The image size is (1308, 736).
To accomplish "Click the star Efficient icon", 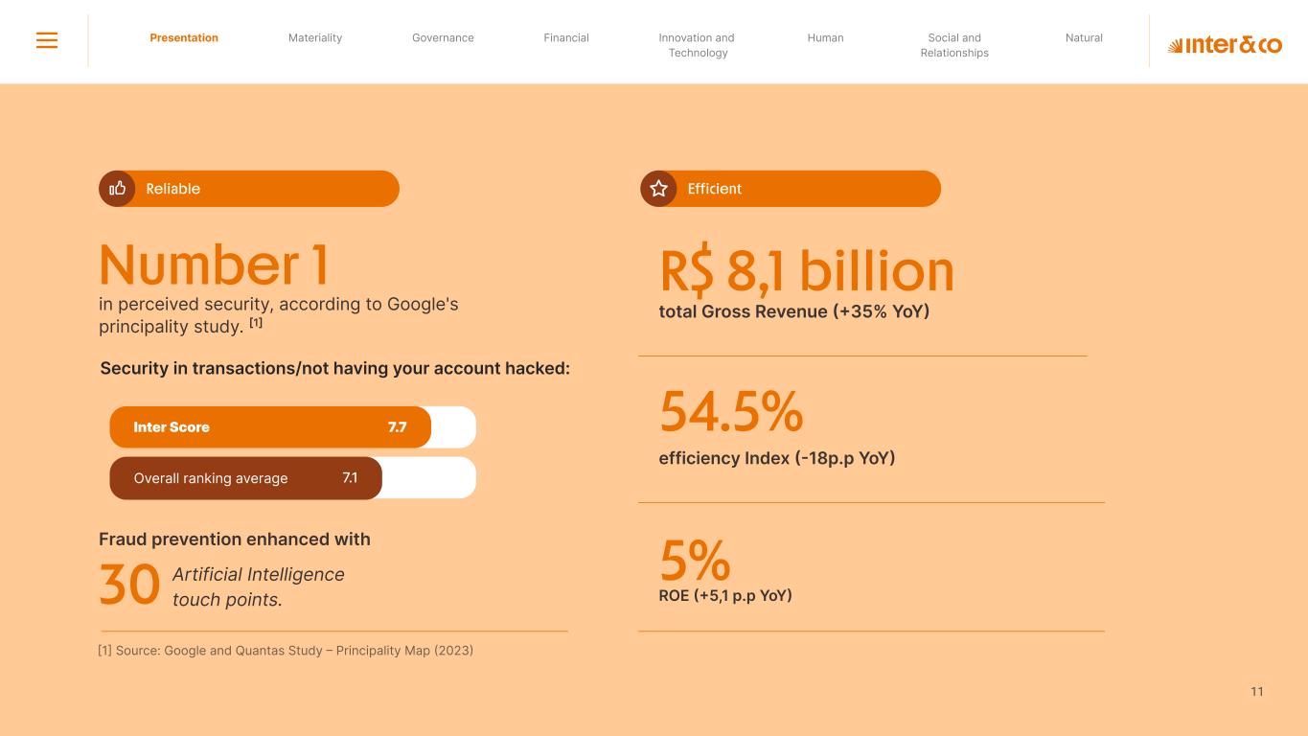I will point(658,189).
